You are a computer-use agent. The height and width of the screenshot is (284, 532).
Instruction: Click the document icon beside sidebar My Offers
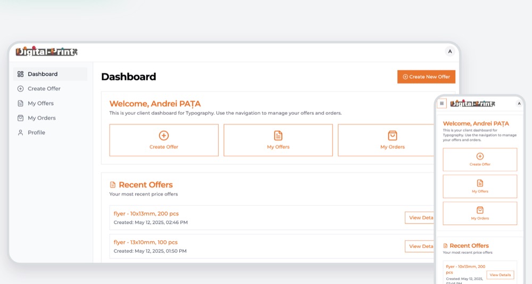pyautogui.click(x=20, y=103)
